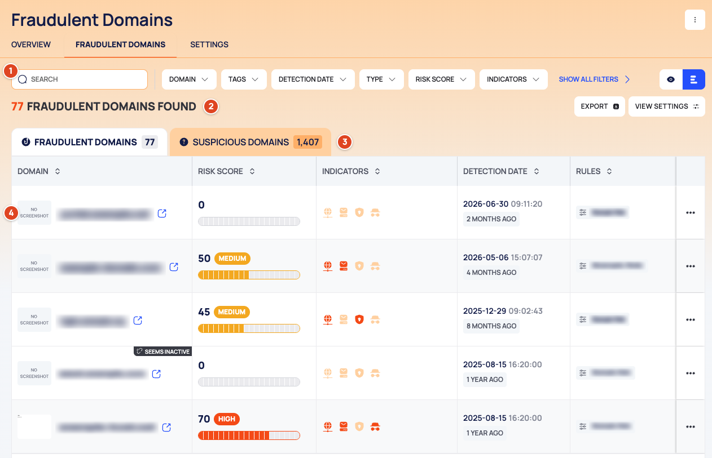Viewport: 712px width, 458px height.
Task: Open the Risk Score filter dropdown
Action: 441,79
